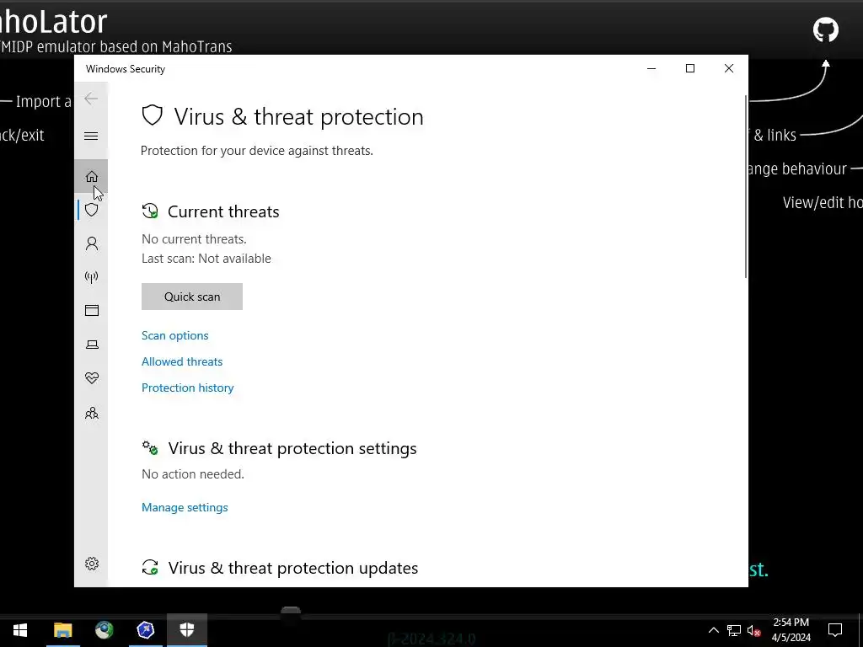Image resolution: width=863 pixels, height=647 pixels.
Task: Click the Windows Security taskbar shield icon
Action: point(187,630)
